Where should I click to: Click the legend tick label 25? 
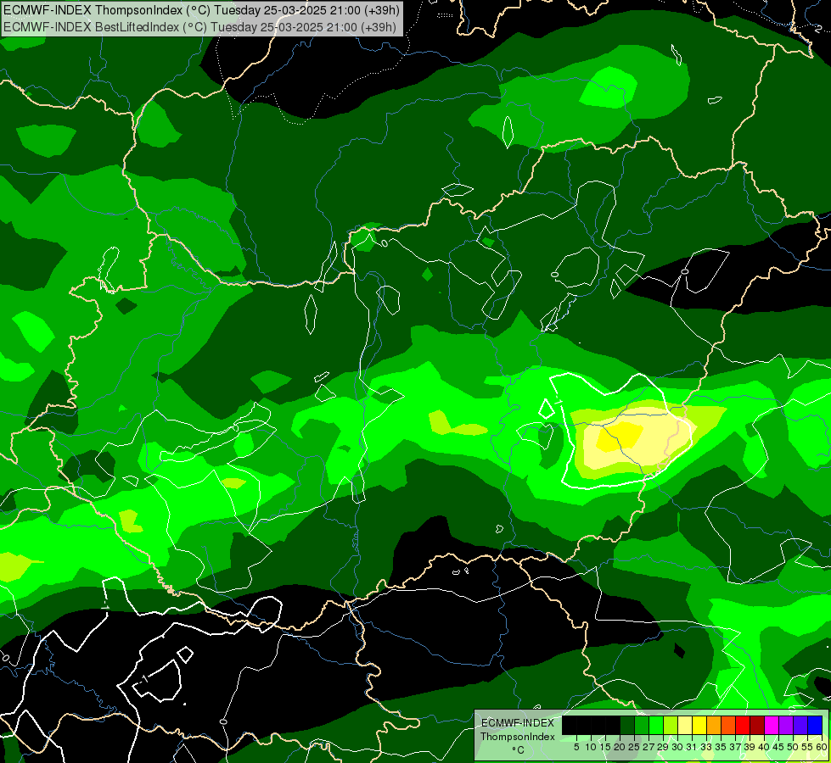pos(634,747)
